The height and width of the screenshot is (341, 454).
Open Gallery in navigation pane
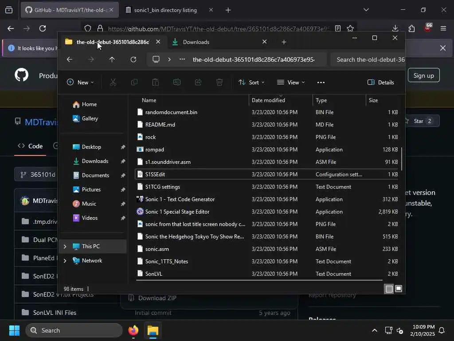pos(90,119)
